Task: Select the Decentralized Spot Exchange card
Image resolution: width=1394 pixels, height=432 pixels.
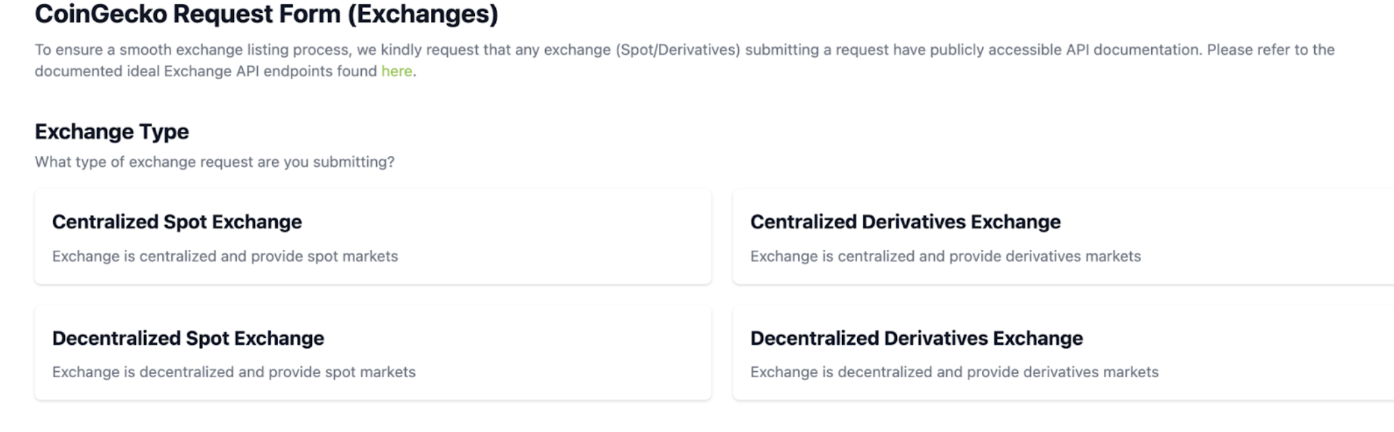Action: pos(373,353)
